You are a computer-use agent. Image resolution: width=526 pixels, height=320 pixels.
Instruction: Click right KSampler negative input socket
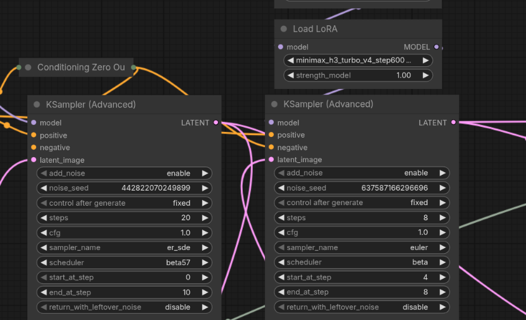click(x=271, y=147)
